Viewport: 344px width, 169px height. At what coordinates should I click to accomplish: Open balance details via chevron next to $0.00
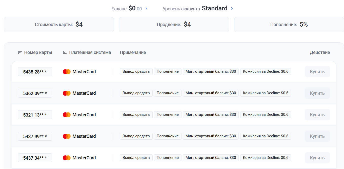pos(146,9)
